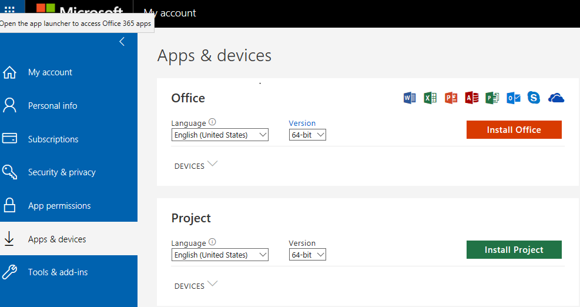Click the Install Office button

514,129
